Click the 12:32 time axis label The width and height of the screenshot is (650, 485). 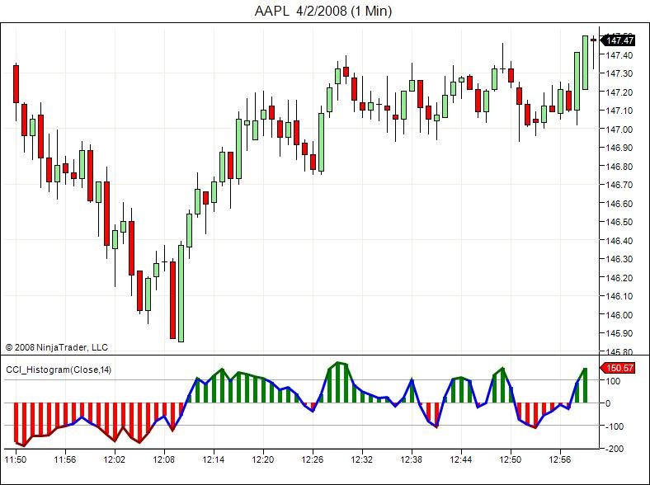pyautogui.click(x=362, y=459)
